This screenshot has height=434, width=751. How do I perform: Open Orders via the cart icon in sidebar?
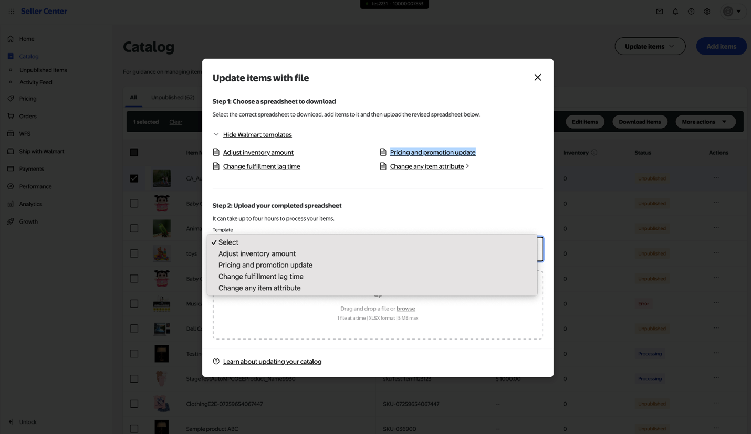pyautogui.click(x=11, y=116)
